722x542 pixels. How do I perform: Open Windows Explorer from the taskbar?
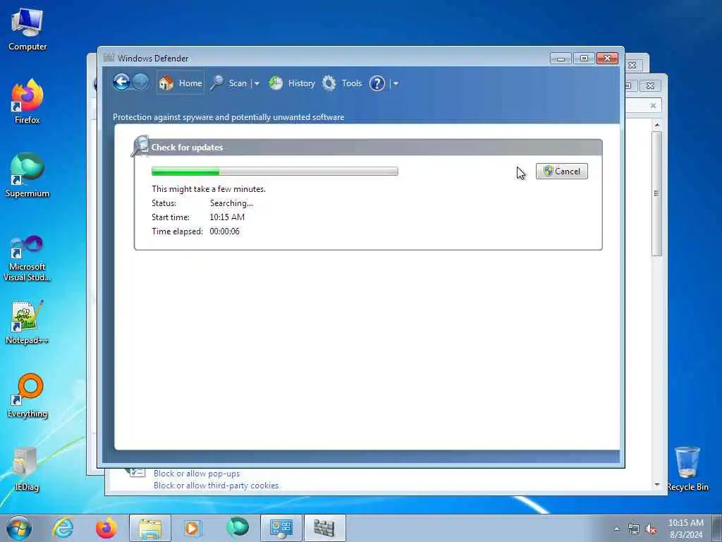point(150,528)
